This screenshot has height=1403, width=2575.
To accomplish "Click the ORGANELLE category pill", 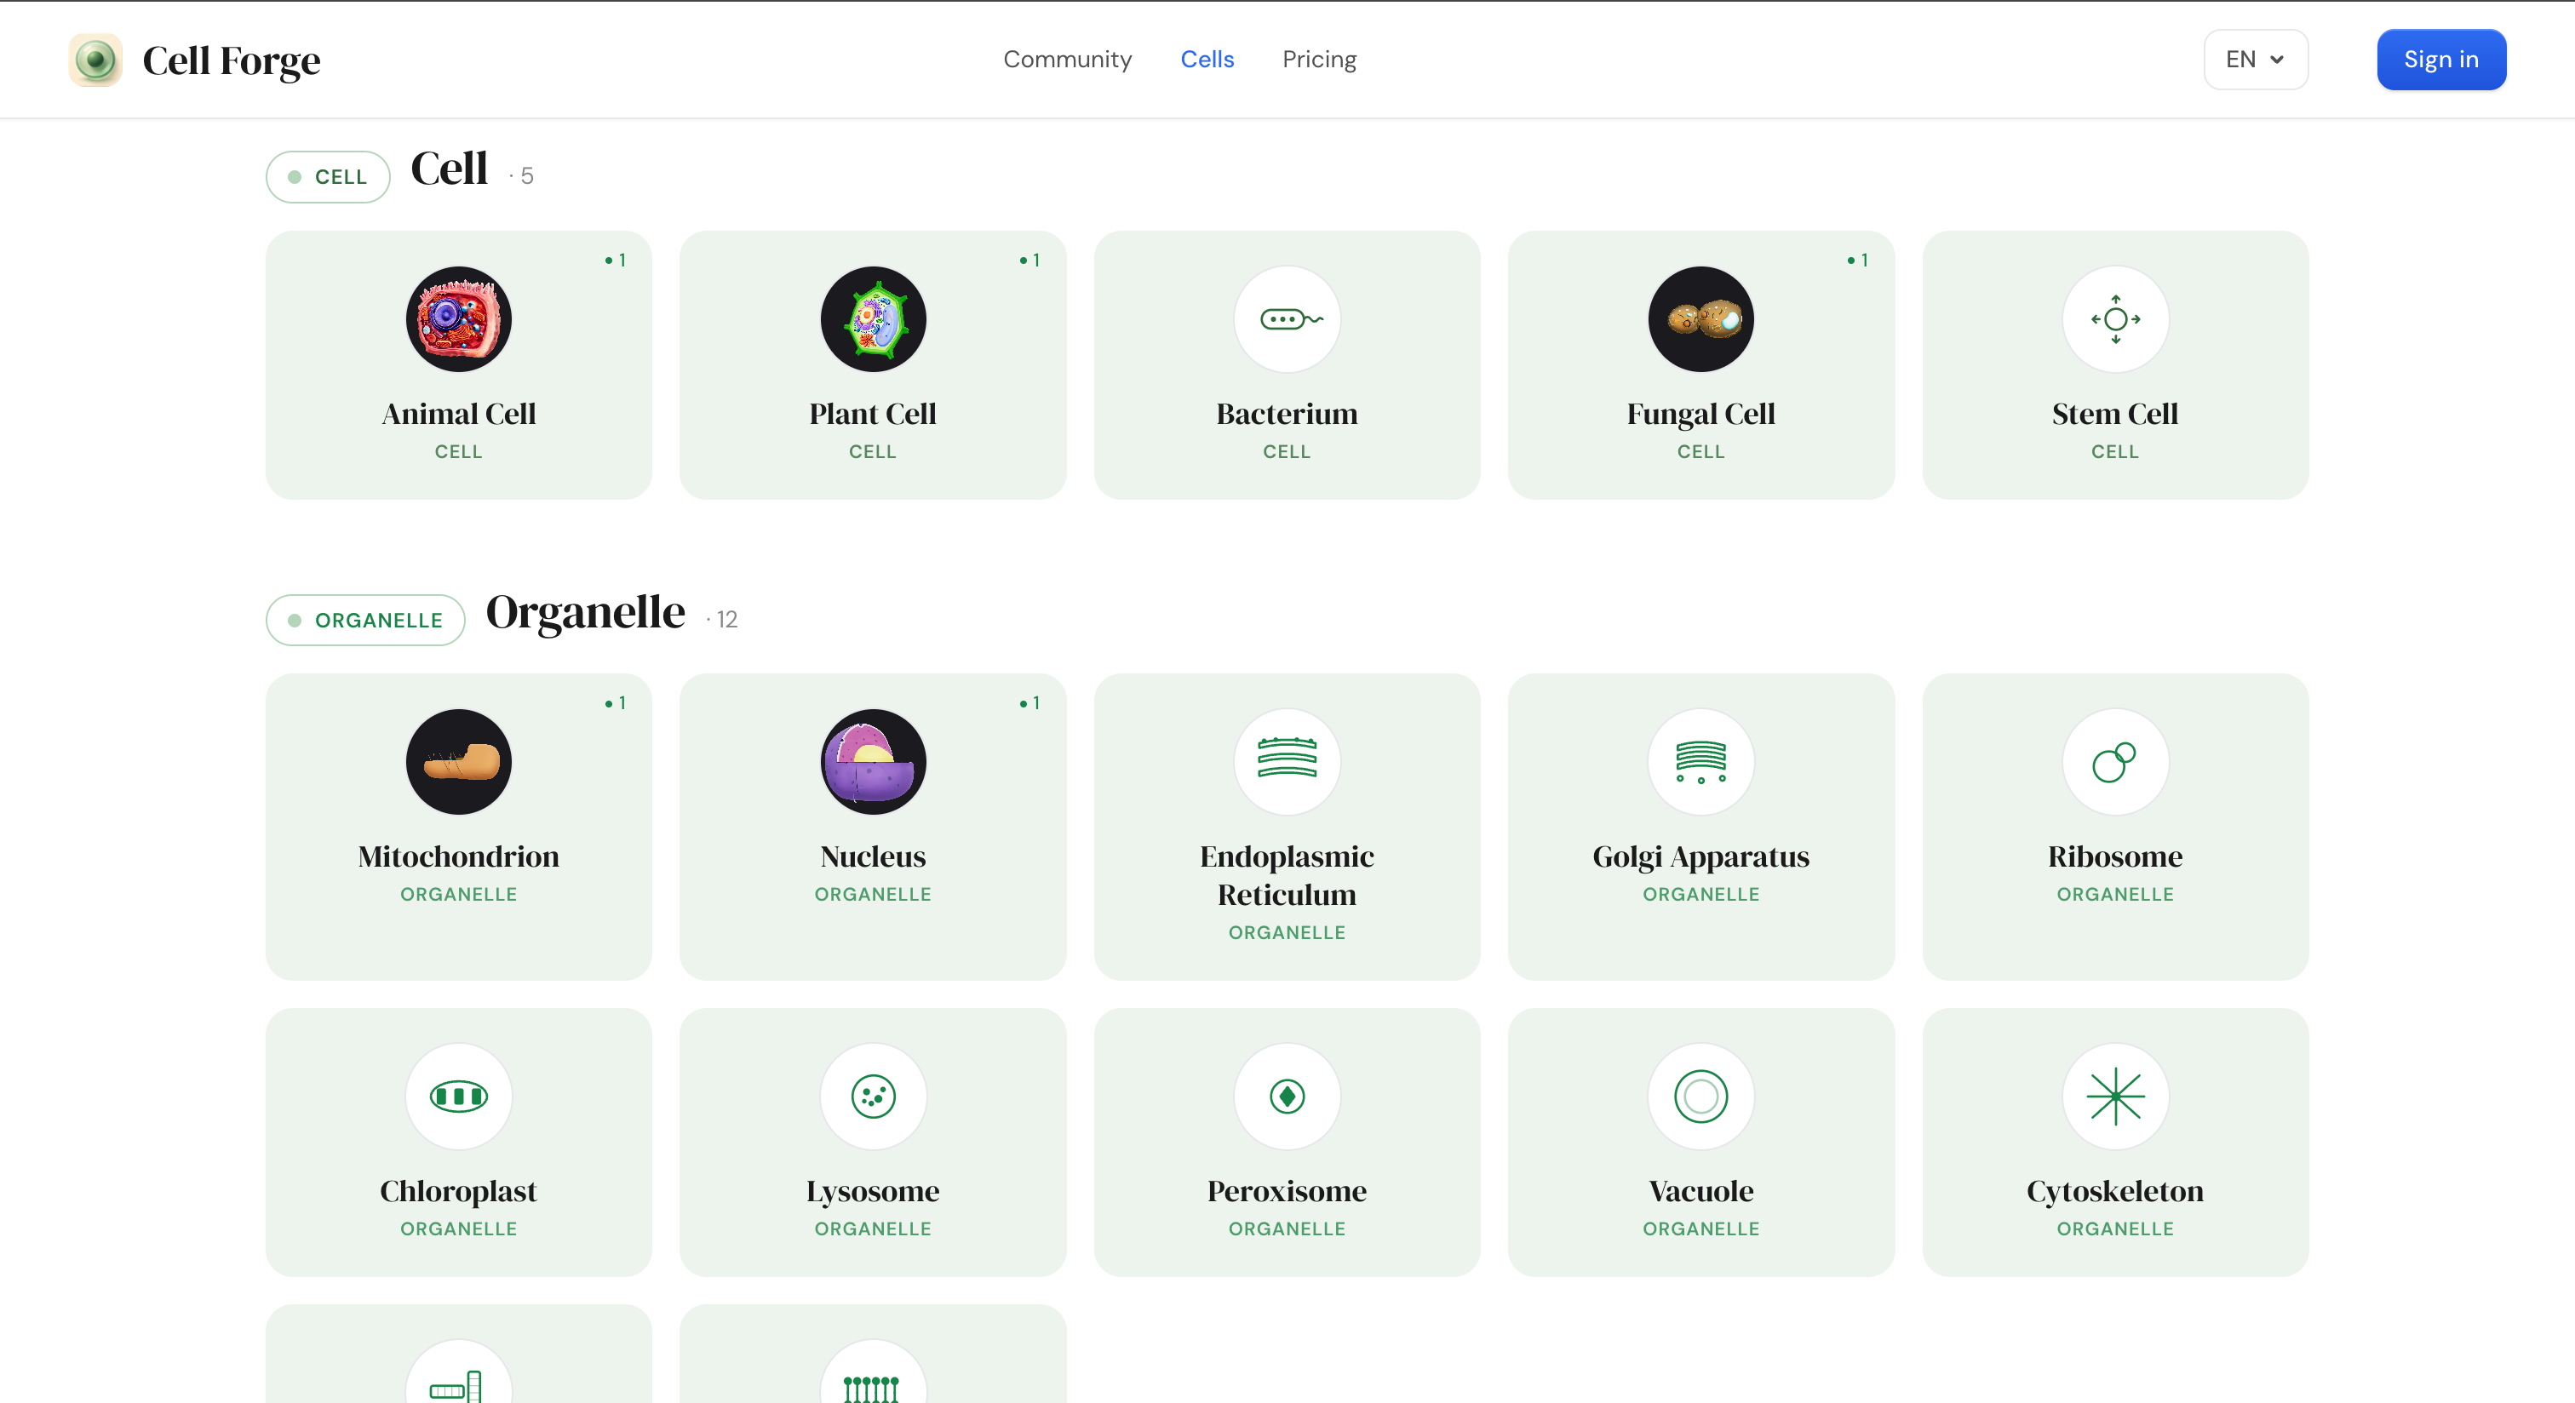I will [364, 621].
